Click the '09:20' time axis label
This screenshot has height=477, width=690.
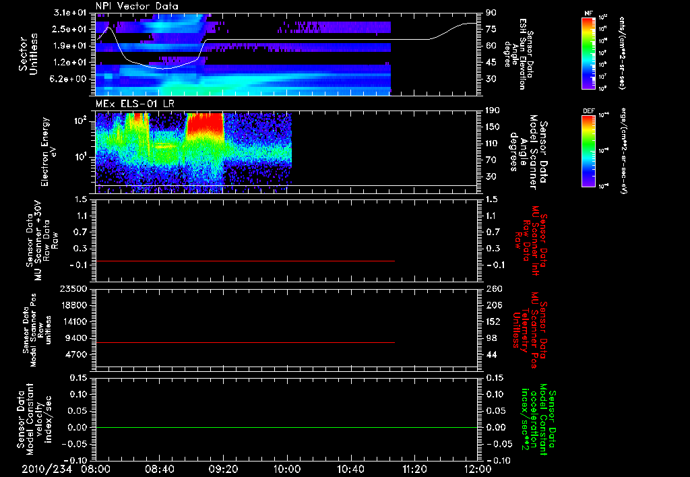pos(224,470)
